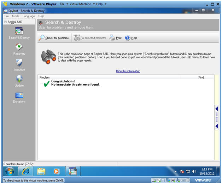This screenshot has width=222, height=184.
Task: Click the lower blue arrow on side panel
Action: (x=216, y=126)
